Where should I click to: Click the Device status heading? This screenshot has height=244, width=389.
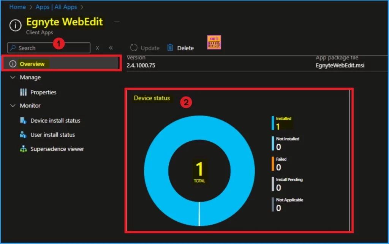pyautogui.click(x=152, y=98)
